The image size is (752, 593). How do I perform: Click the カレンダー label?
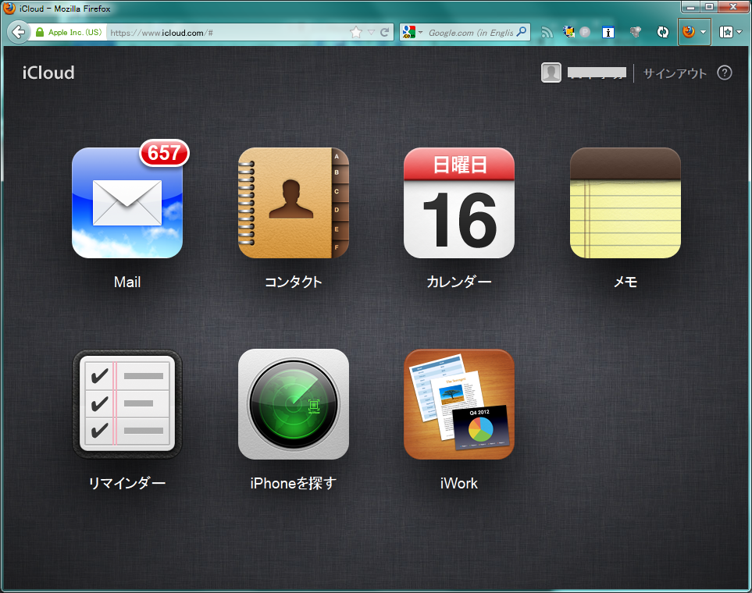(459, 282)
